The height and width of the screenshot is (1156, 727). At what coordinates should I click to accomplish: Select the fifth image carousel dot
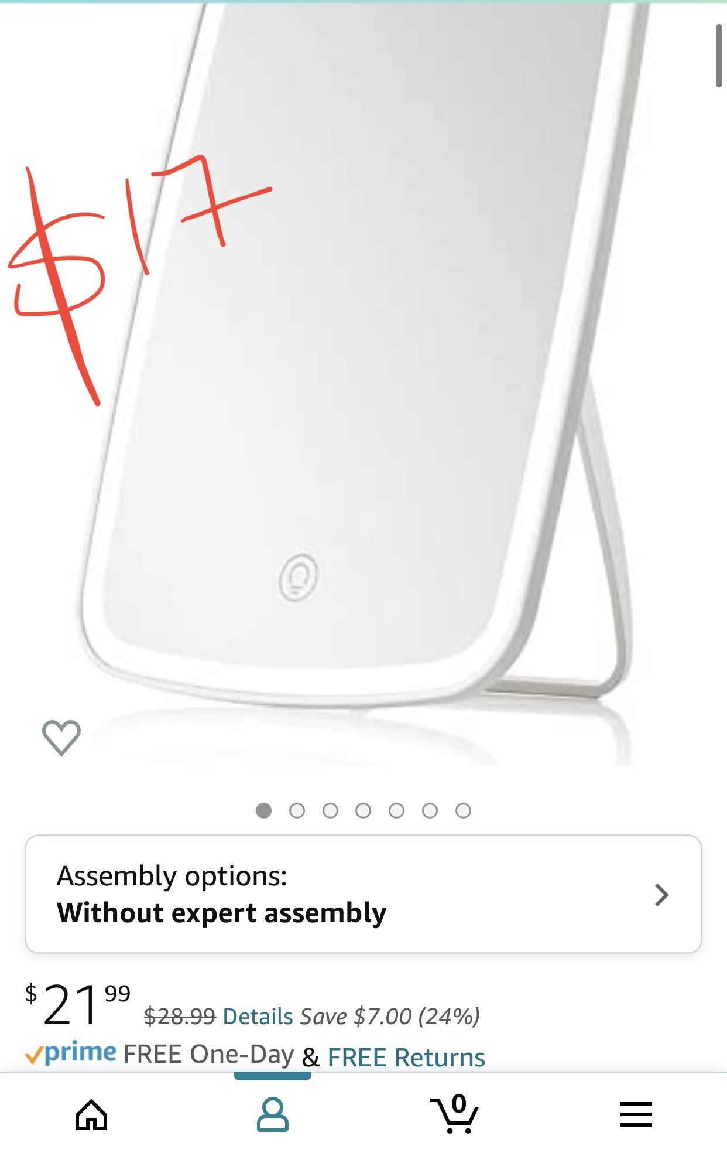(x=396, y=810)
